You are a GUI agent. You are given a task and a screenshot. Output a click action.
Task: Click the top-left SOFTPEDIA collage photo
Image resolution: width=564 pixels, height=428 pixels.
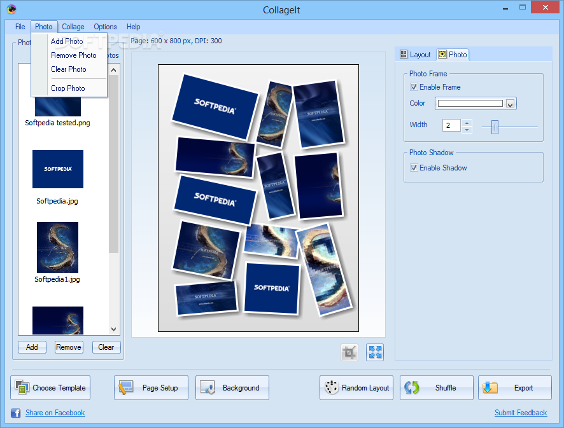(215, 107)
